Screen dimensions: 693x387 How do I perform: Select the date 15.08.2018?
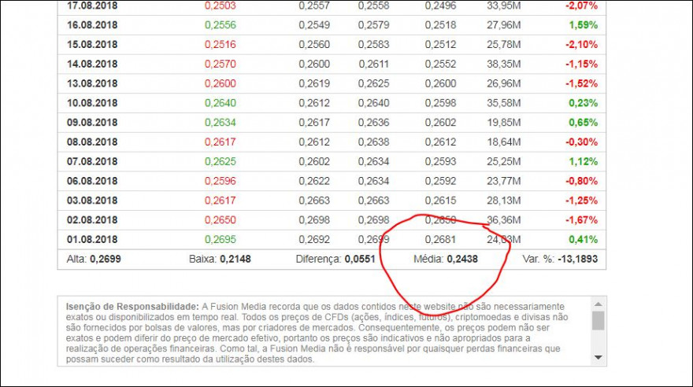92,45
